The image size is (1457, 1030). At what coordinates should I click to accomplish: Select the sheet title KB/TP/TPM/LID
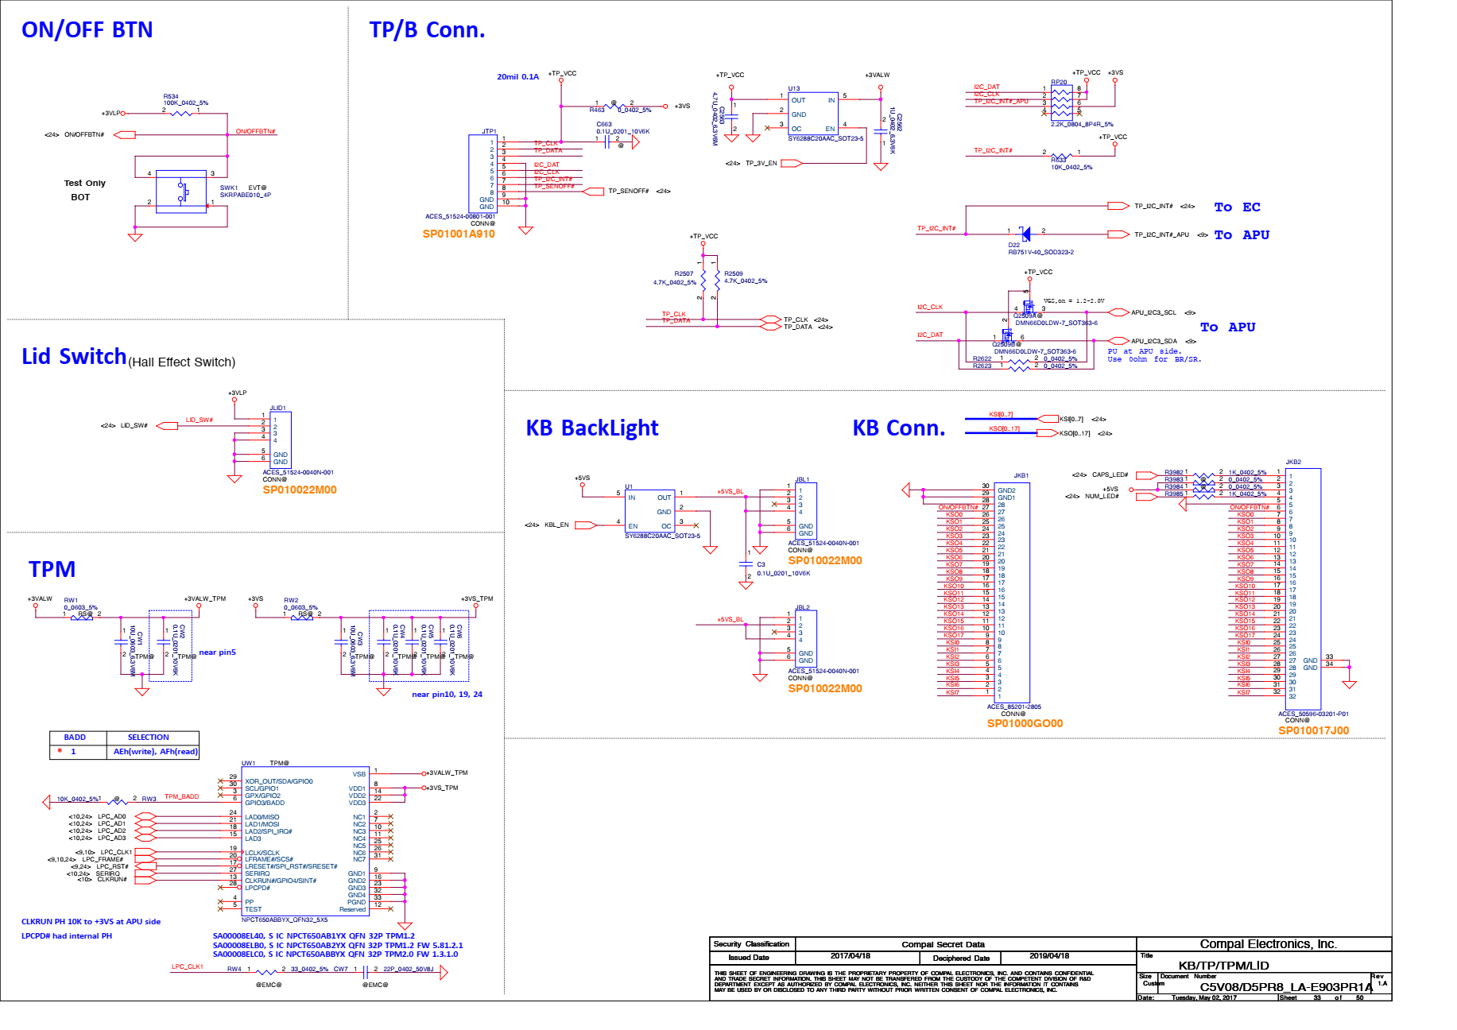click(x=1223, y=966)
